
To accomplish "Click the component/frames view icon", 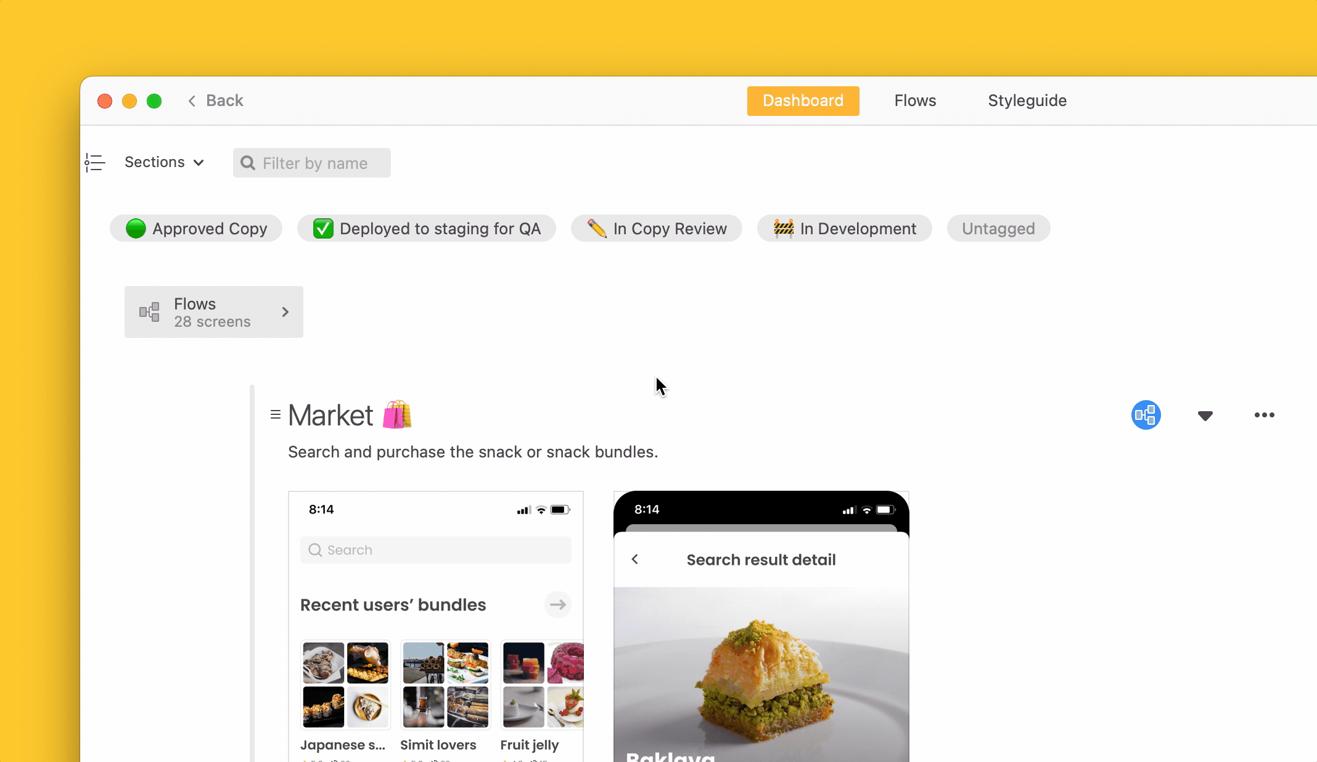I will 1146,414.
